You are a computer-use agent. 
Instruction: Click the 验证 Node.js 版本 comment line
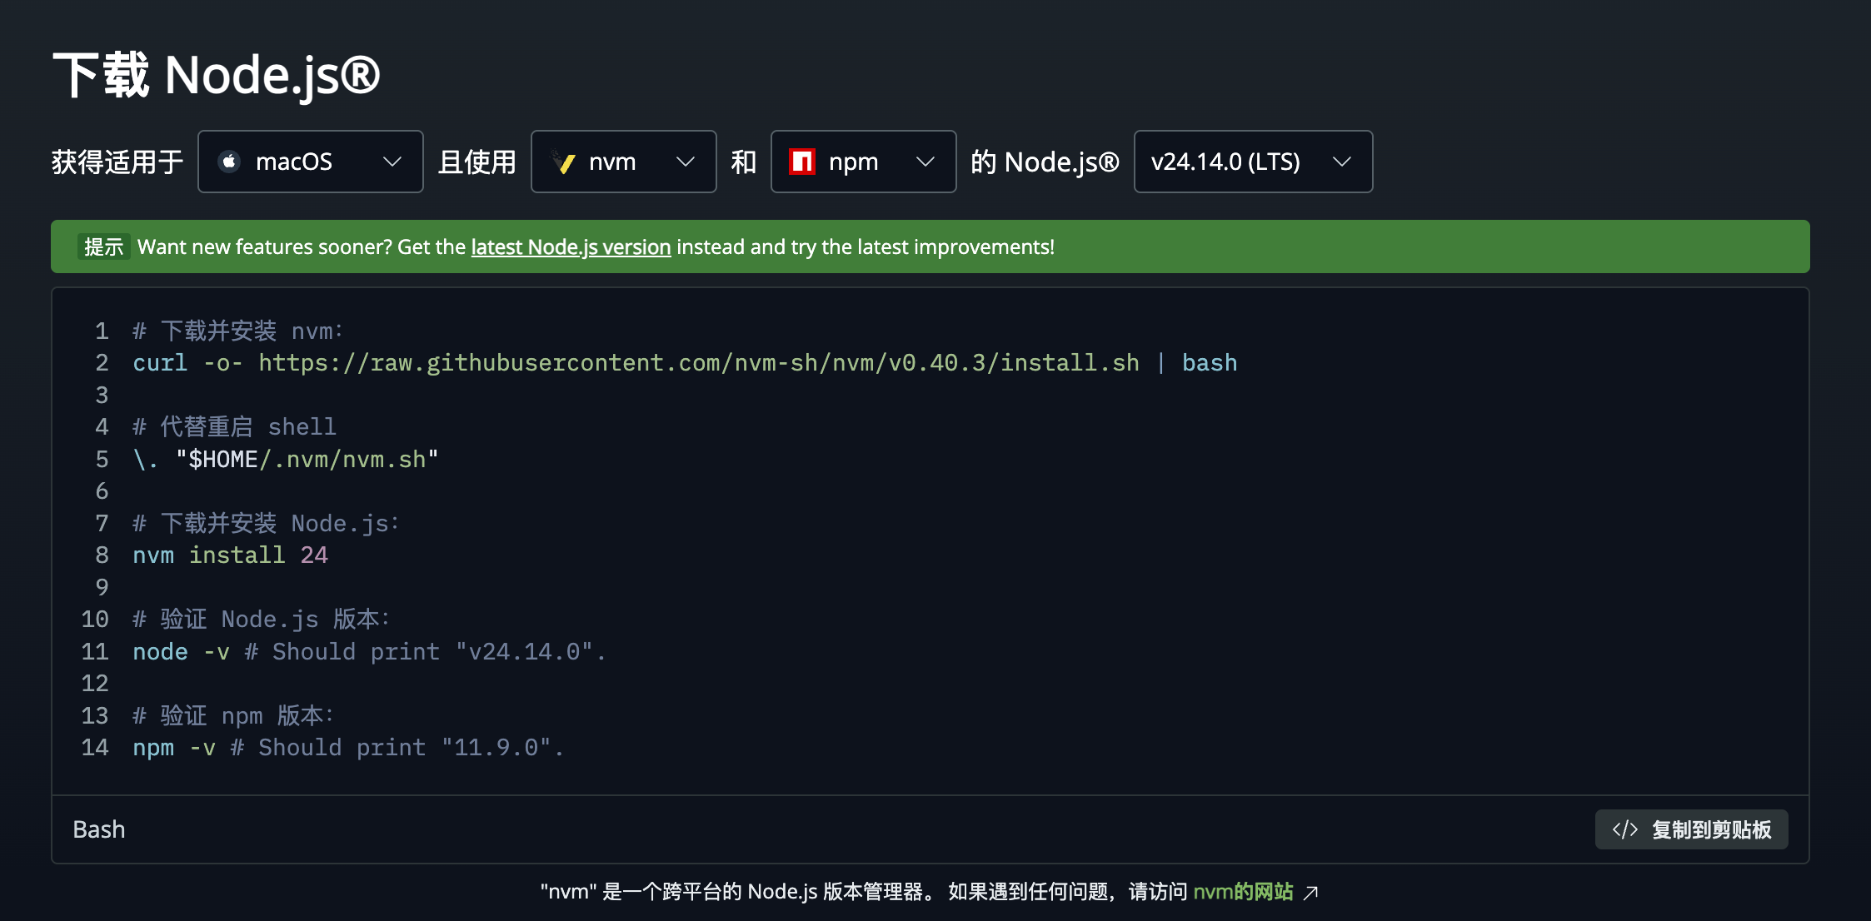pyautogui.click(x=262, y=620)
